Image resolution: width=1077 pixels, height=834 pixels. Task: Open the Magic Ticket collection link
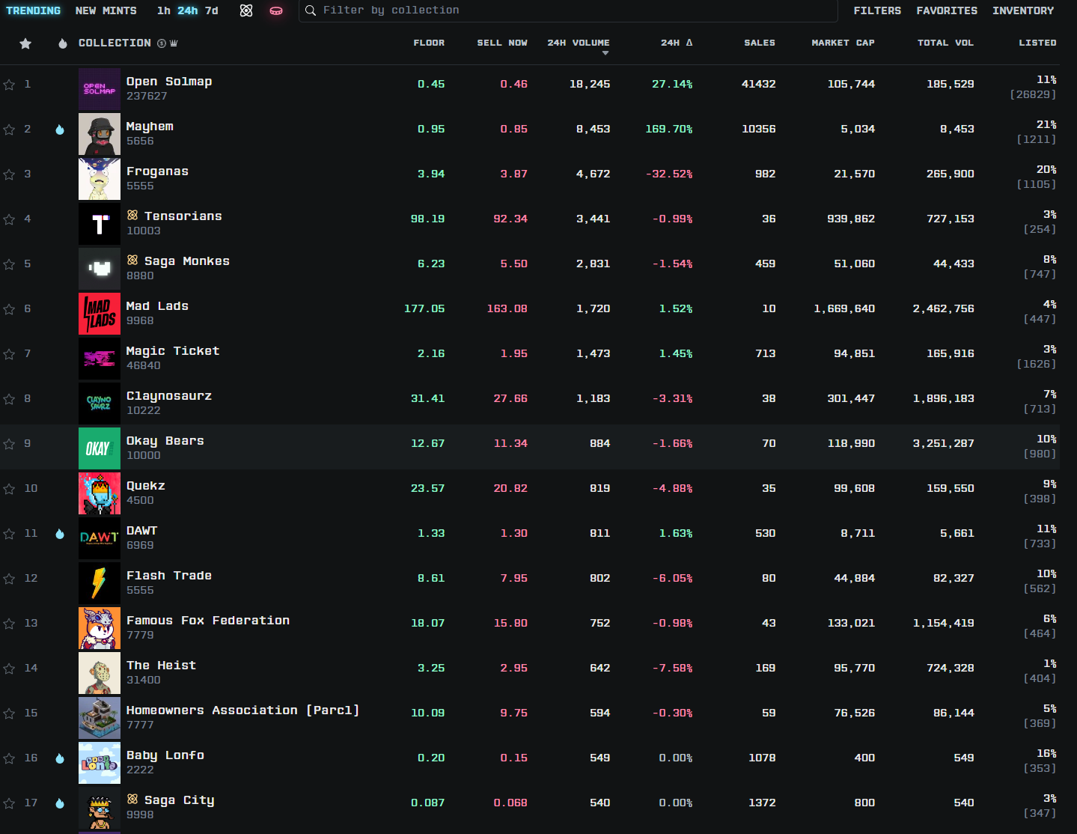coord(173,351)
